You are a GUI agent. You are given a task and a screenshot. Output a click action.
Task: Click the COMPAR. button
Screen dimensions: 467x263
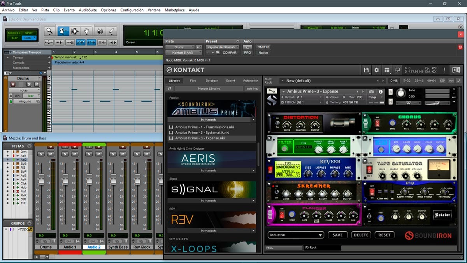(230, 53)
